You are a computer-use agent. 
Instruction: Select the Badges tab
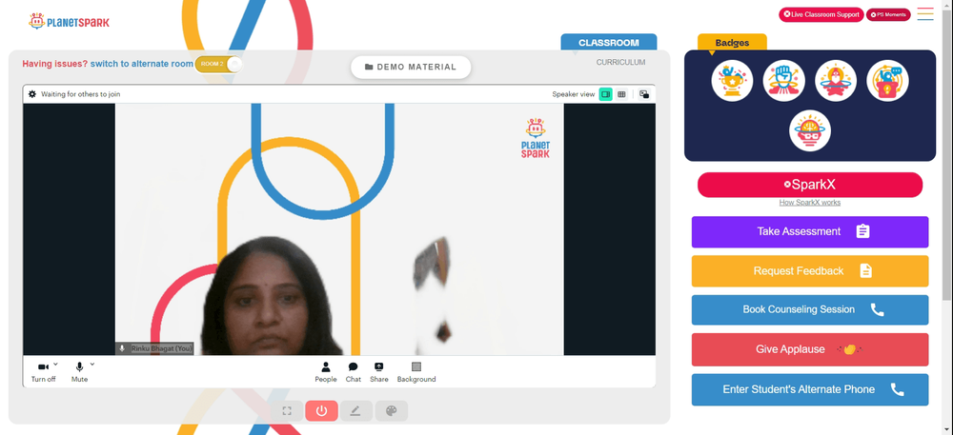click(732, 43)
